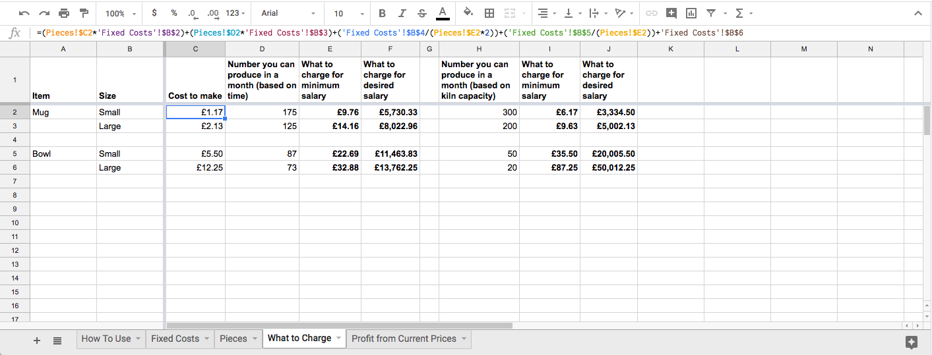Screen dimensions: 932x355
Task: Open the horizontal align menu
Action: (x=545, y=13)
